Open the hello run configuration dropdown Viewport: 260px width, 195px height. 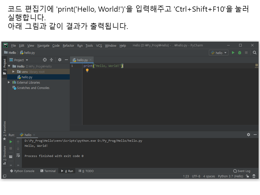pyautogui.click(x=219, y=53)
